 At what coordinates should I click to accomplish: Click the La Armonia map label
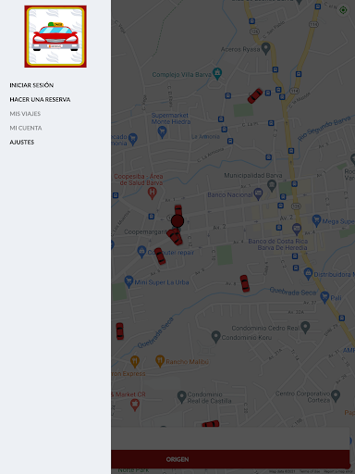coord(205,137)
